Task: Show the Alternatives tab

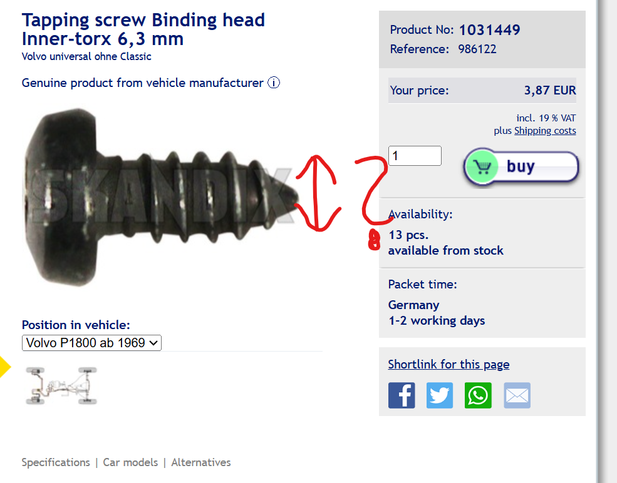Action: tap(200, 462)
